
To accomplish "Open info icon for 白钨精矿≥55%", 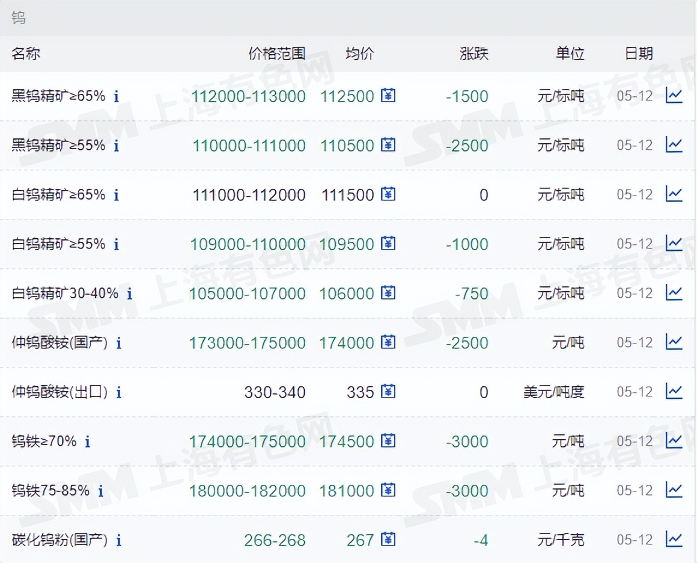I will pos(117,244).
